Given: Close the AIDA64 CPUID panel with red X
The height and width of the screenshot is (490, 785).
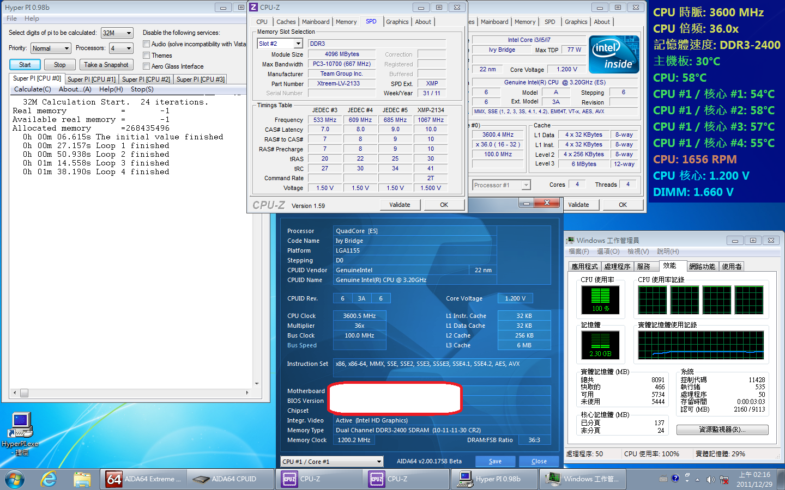Looking at the screenshot, I should (547, 203).
